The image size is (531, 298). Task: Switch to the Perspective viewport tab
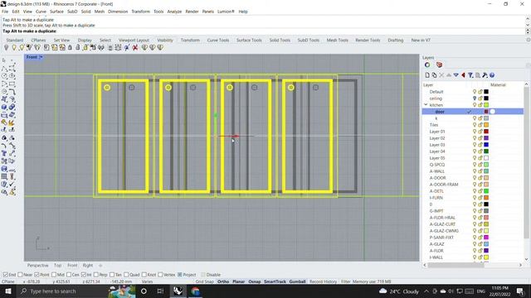(x=37, y=266)
